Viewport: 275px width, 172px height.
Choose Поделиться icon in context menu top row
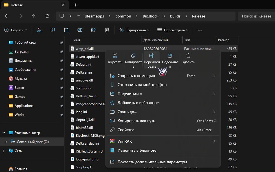[x=170, y=61]
